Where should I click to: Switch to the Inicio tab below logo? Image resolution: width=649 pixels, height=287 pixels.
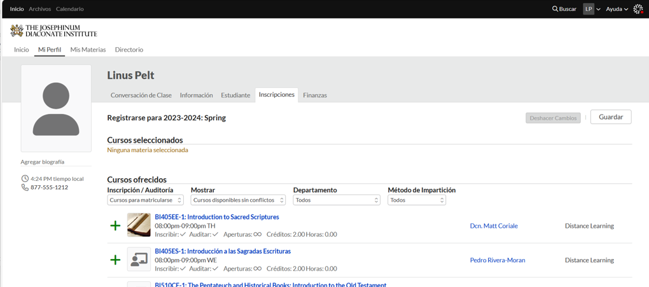[22, 50]
